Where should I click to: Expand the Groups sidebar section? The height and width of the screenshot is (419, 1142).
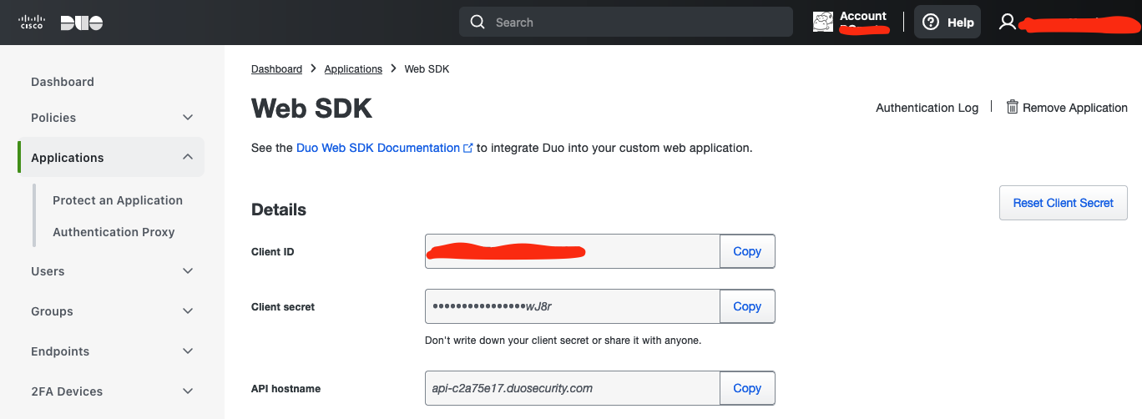pos(188,311)
